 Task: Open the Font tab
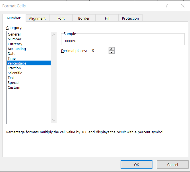point(61,18)
